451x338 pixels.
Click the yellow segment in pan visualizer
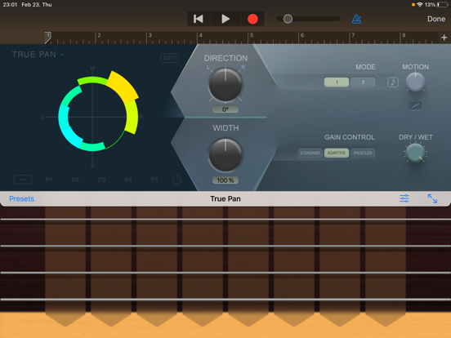pyautogui.click(x=123, y=87)
